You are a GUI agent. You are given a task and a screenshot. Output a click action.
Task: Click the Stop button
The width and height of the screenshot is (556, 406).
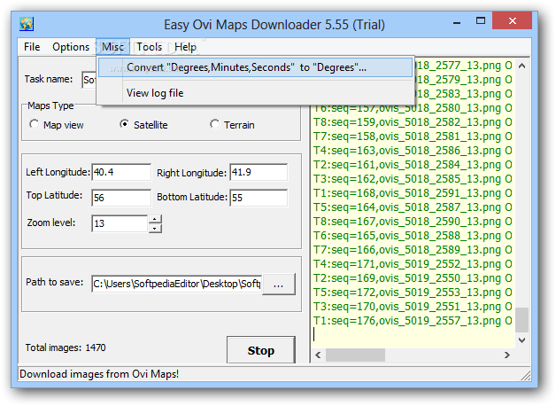(x=261, y=350)
